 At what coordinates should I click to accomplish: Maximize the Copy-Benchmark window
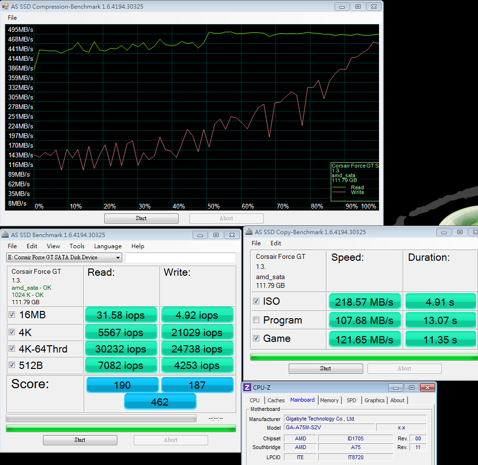click(x=460, y=232)
